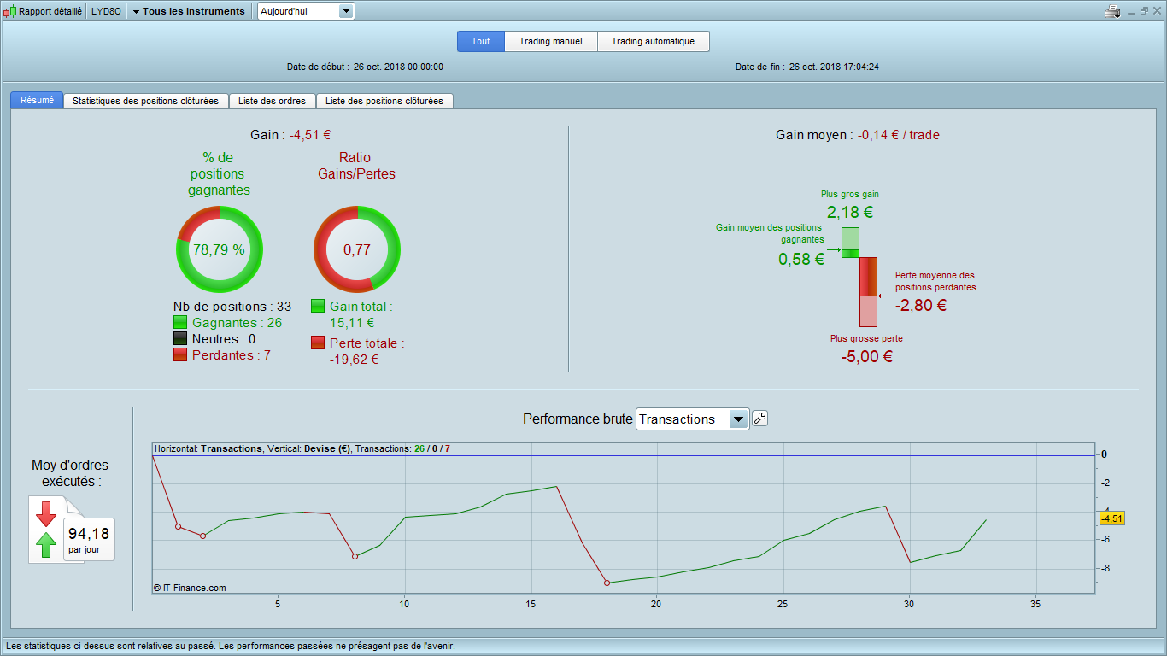The height and width of the screenshot is (656, 1167).
Task: Click the status bar disclaimer text
Action: tap(231, 646)
